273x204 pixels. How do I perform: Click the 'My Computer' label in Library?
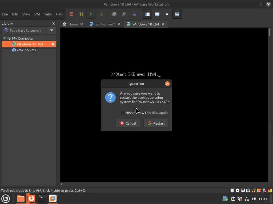click(x=23, y=38)
